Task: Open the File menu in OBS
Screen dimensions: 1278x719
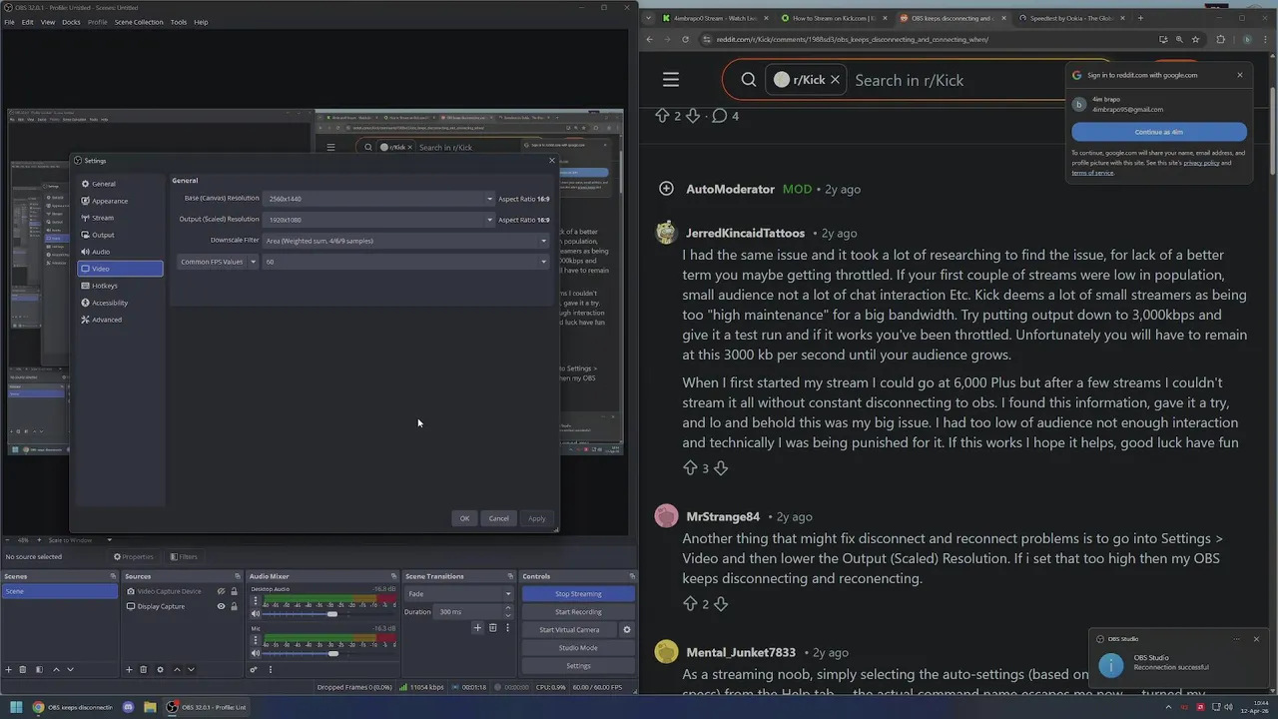Action: [x=9, y=22]
